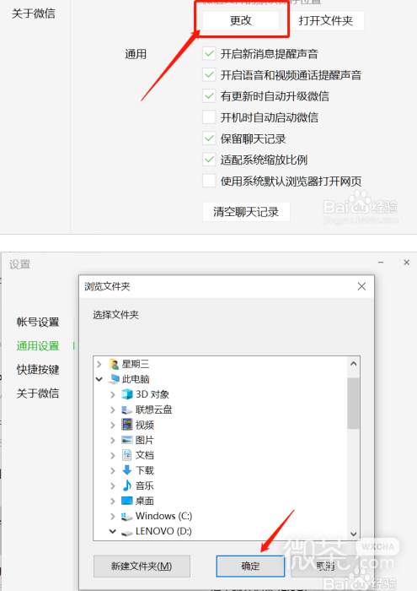Select the 此电脑 computer icon
Screen dimensions: 417x591
click(x=114, y=379)
